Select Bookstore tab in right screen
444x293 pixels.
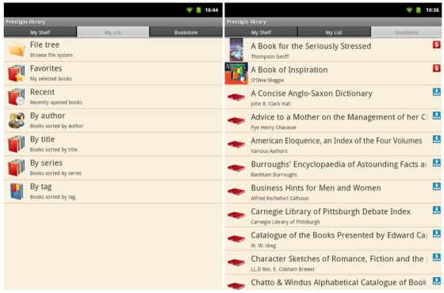[x=407, y=32]
